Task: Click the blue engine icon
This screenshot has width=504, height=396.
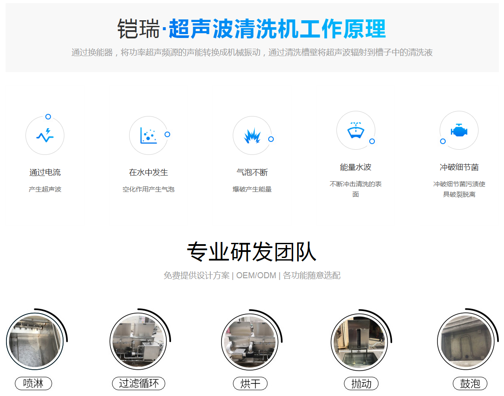Action: [459, 130]
